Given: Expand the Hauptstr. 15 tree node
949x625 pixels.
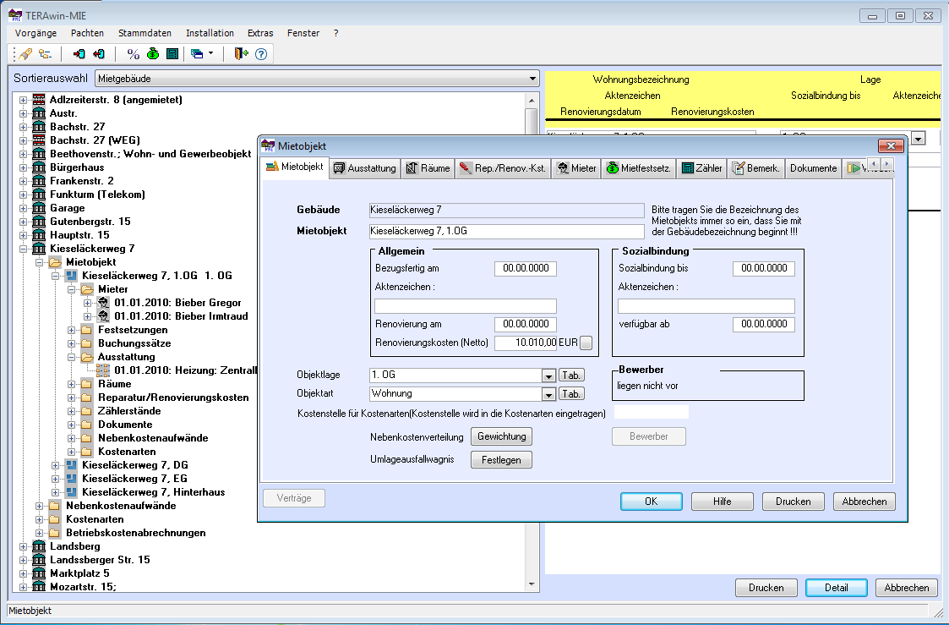Looking at the screenshot, I should click(x=23, y=235).
